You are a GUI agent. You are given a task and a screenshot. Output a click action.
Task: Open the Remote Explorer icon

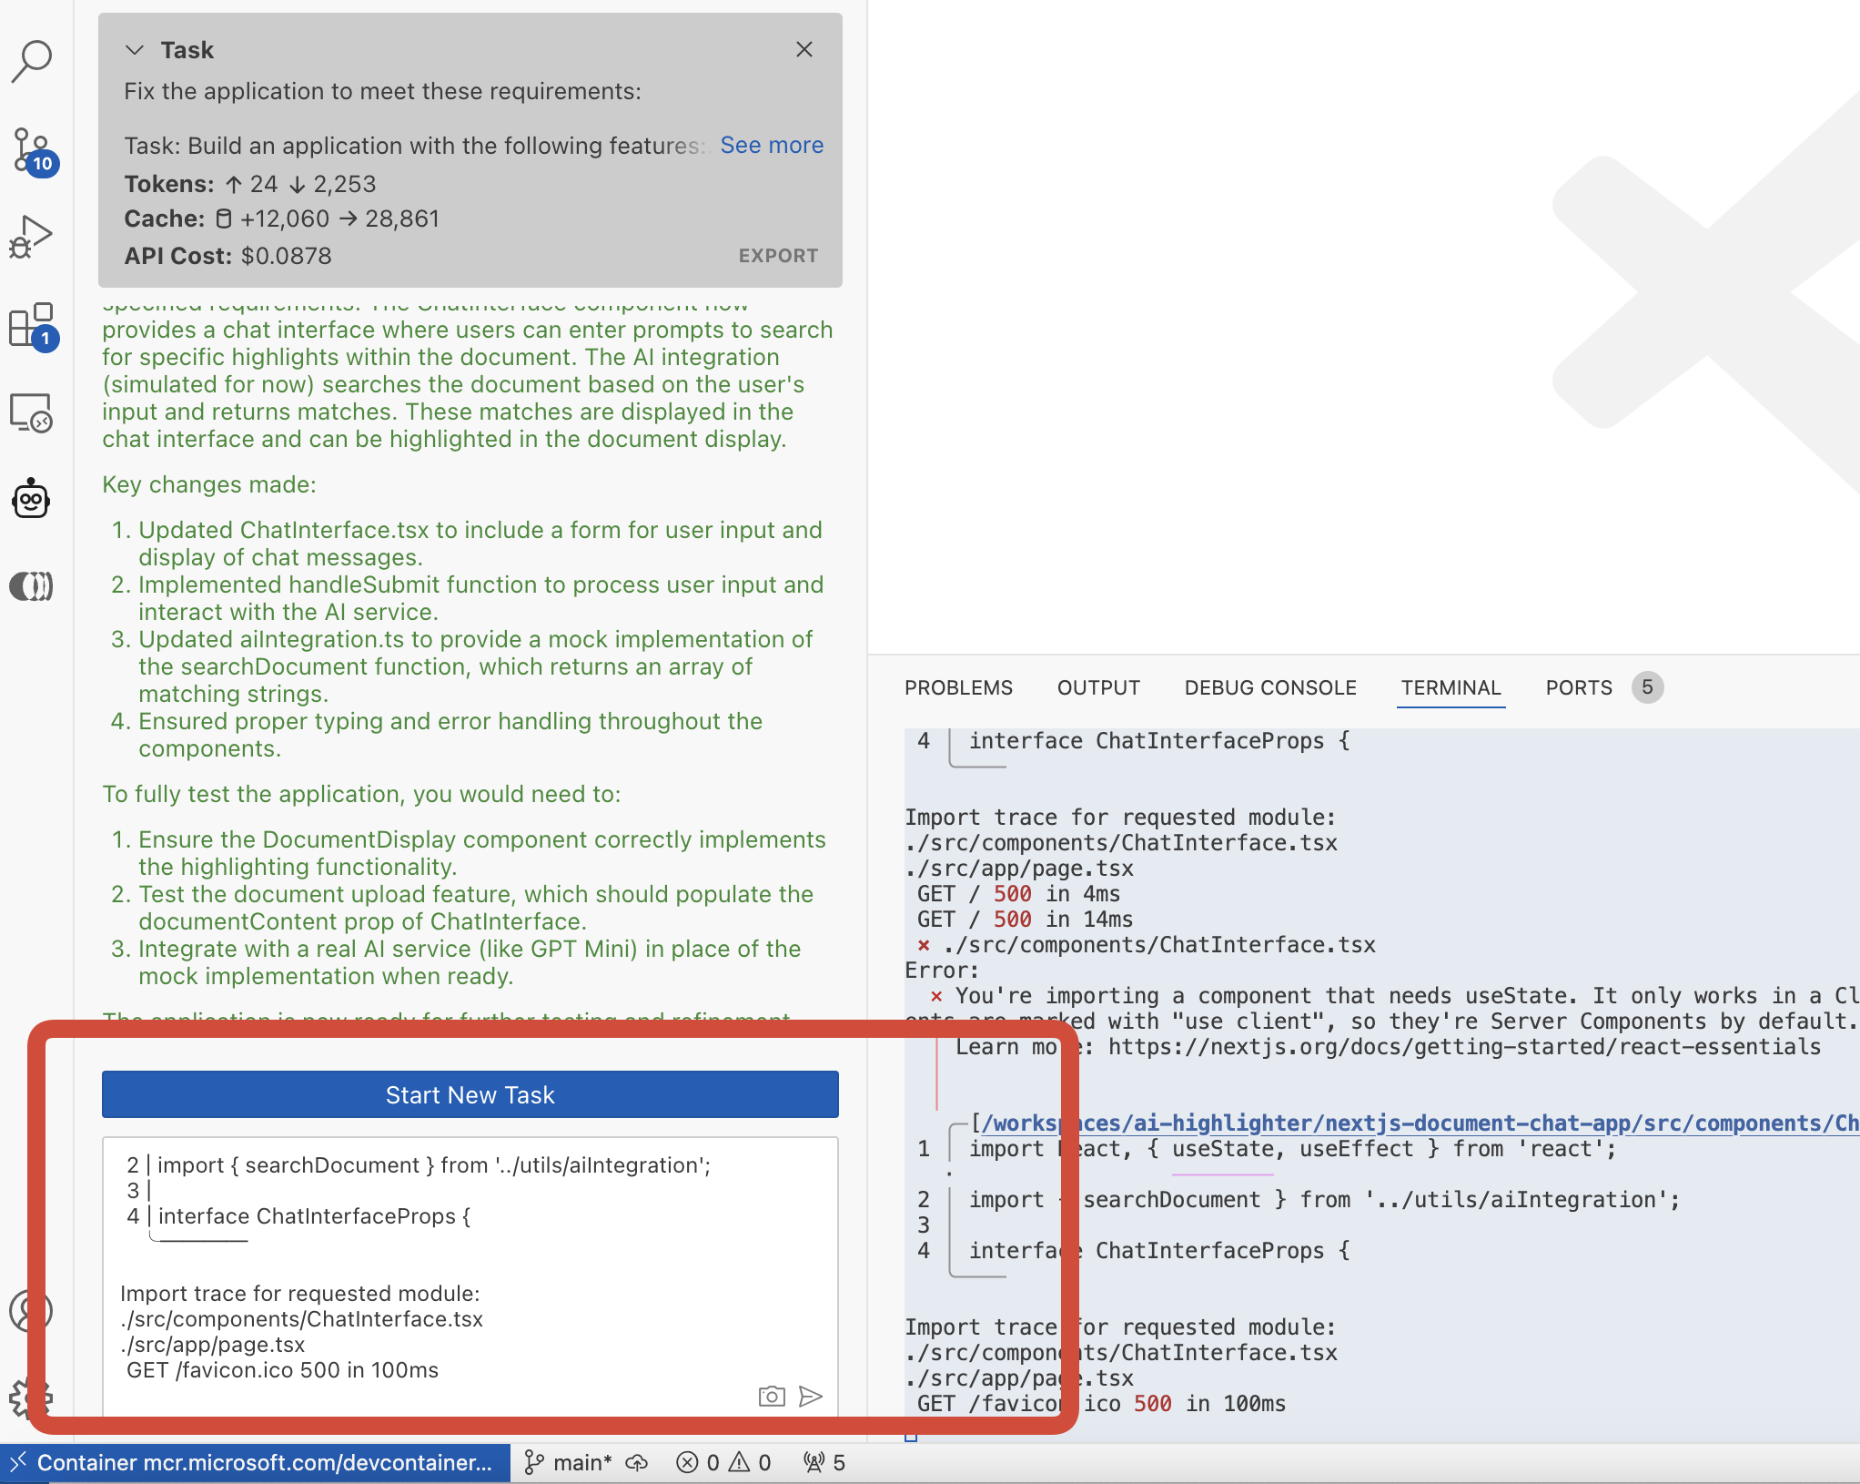pos(32,413)
